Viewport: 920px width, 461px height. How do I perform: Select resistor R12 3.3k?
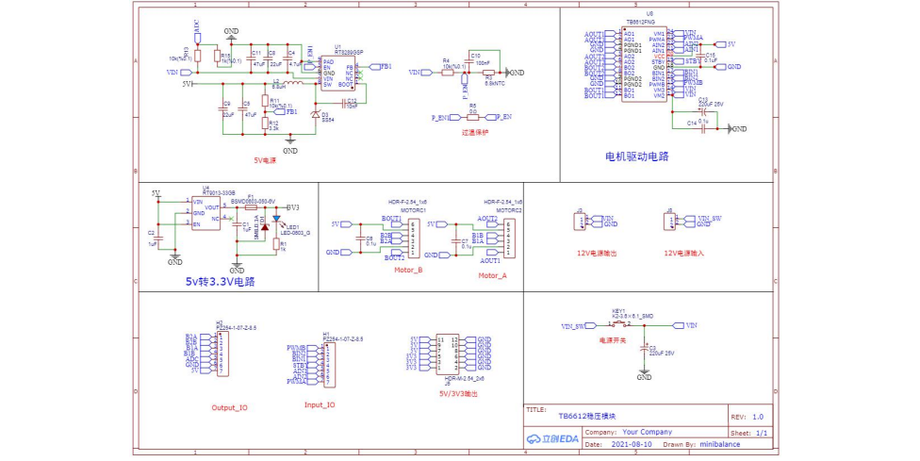pyautogui.click(x=265, y=123)
